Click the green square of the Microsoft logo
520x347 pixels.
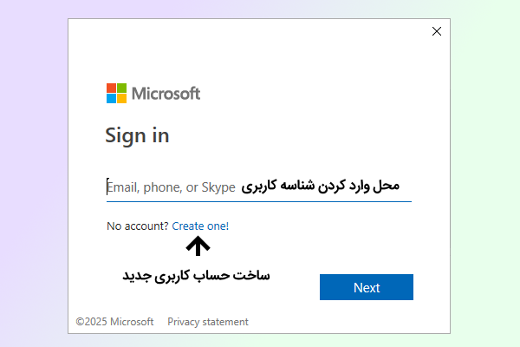pos(122,88)
